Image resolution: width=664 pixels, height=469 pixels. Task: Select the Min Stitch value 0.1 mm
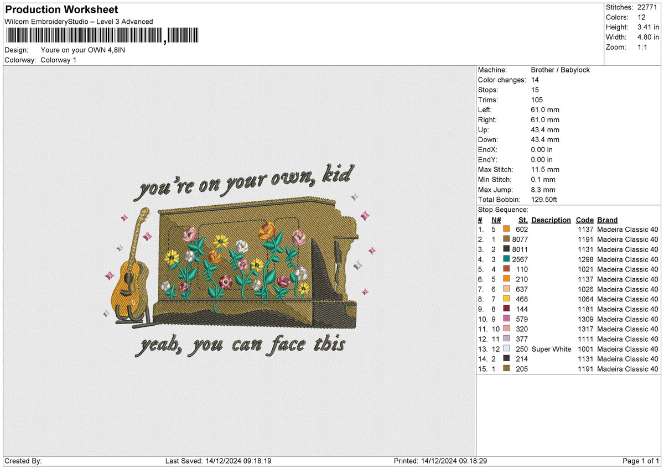543,180
